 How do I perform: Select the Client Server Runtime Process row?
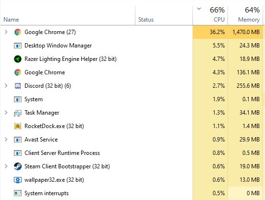pos(132,153)
